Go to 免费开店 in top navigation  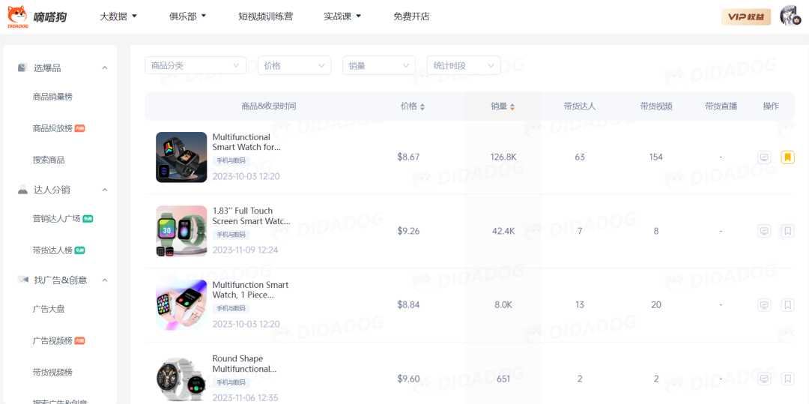click(x=411, y=16)
